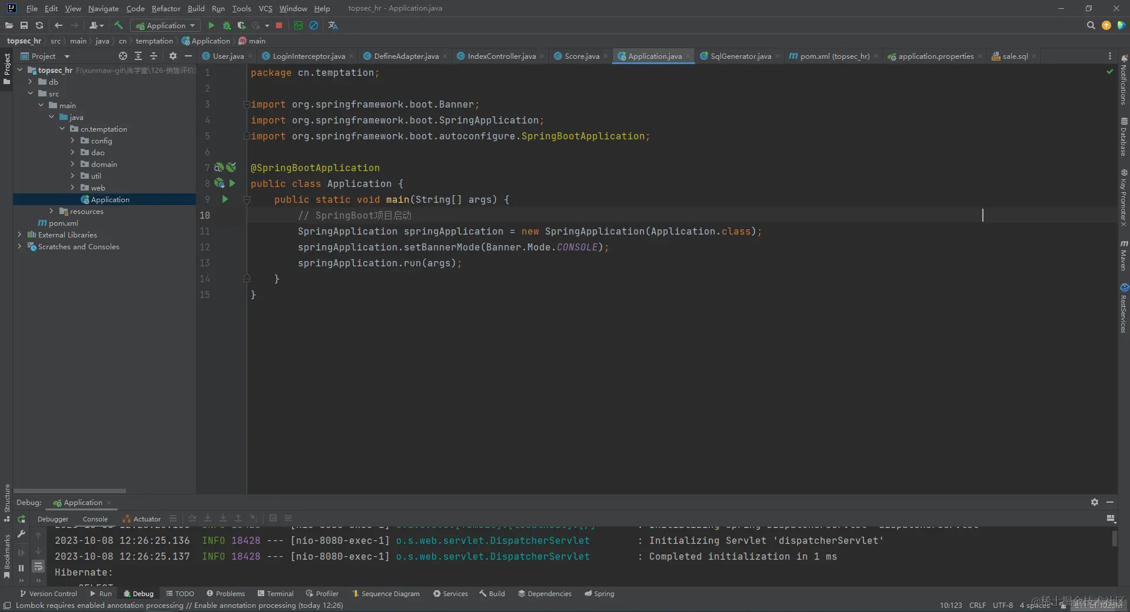This screenshot has height=612, width=1130.
Task: Expand the dao package
Action: [72, 152]
